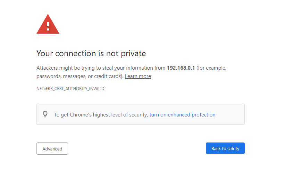Viewport: 293px width, 173px height.
Task: Click the (for example, text after the address
Action: pos(211,68)
